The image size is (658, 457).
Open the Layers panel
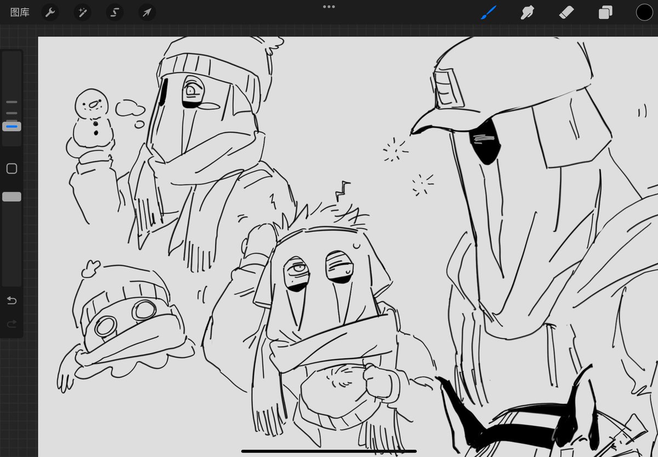(605, 12)
